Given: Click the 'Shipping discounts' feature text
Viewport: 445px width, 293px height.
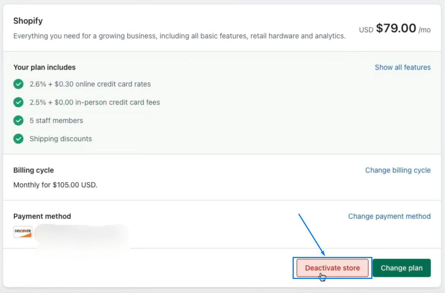Looking at the screenshot, I should pyautogui.click(x=61, y=139).
